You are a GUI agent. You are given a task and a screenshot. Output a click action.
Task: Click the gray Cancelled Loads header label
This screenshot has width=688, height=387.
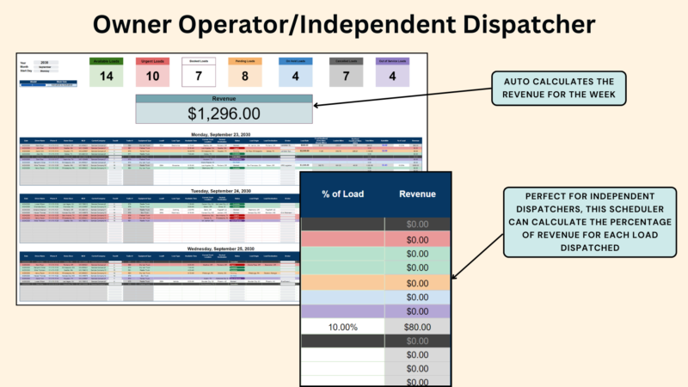(346, 61)
